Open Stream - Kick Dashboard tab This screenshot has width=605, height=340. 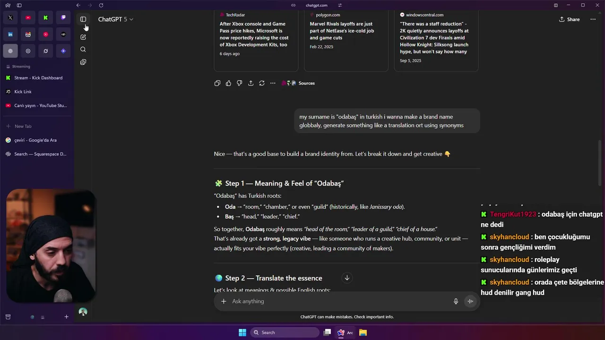click(37, 78)
